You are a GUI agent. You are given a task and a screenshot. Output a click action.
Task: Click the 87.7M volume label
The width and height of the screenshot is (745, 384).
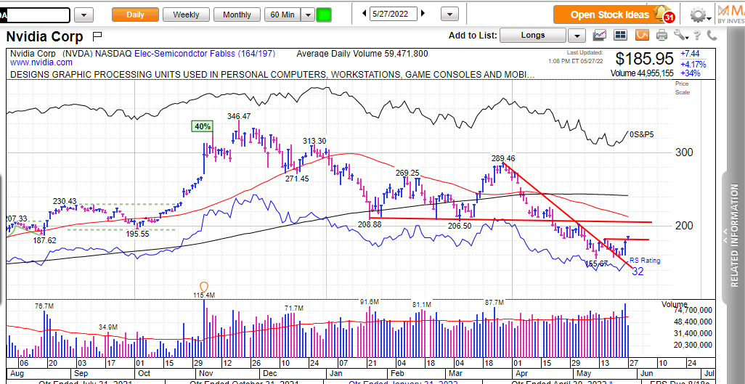coord(494,302)
